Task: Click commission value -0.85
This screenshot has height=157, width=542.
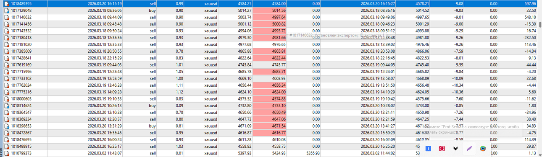Action: [x=459, y=106]
